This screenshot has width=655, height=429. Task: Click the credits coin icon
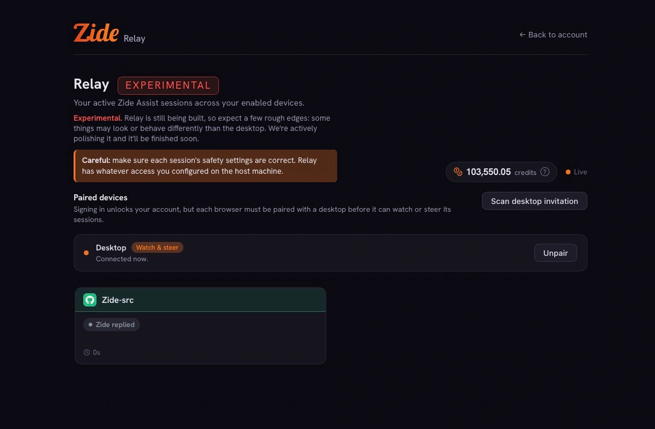pyautogui.click(x=458, y=172)
